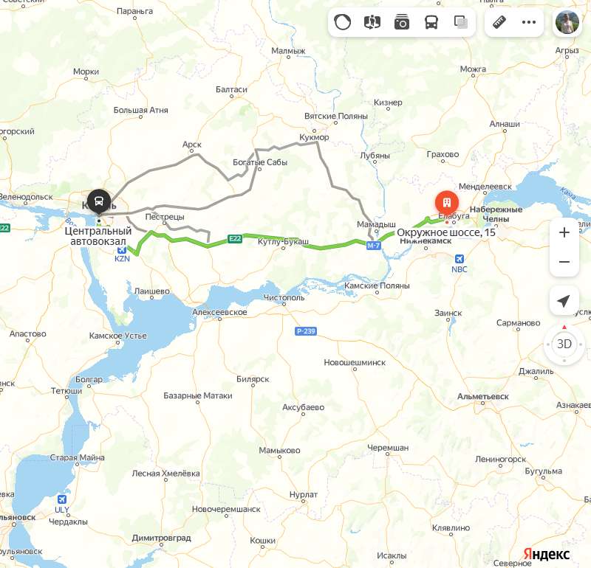Show photos layer on map
Image resolution: width=591 pixels, height=568 pixels.
(x=402, y=22)
